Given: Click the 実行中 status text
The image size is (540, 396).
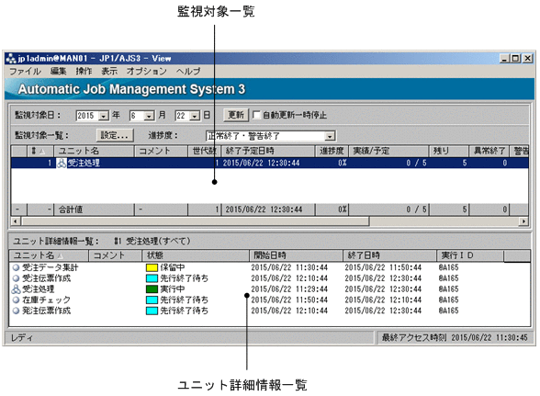Looking at the screenshot, I should [173, 289].
